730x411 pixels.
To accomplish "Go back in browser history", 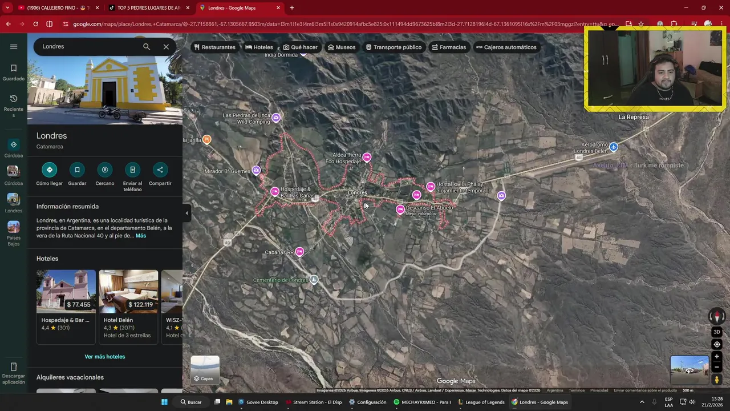I will [x=8, y=24].
